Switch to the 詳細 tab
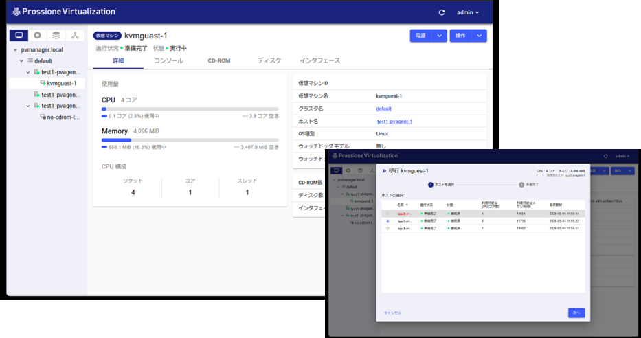 [x=118, y=60]
